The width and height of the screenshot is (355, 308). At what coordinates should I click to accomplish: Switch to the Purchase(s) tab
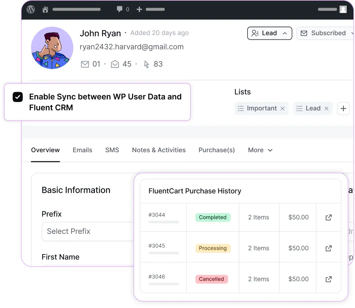point(217,150)
